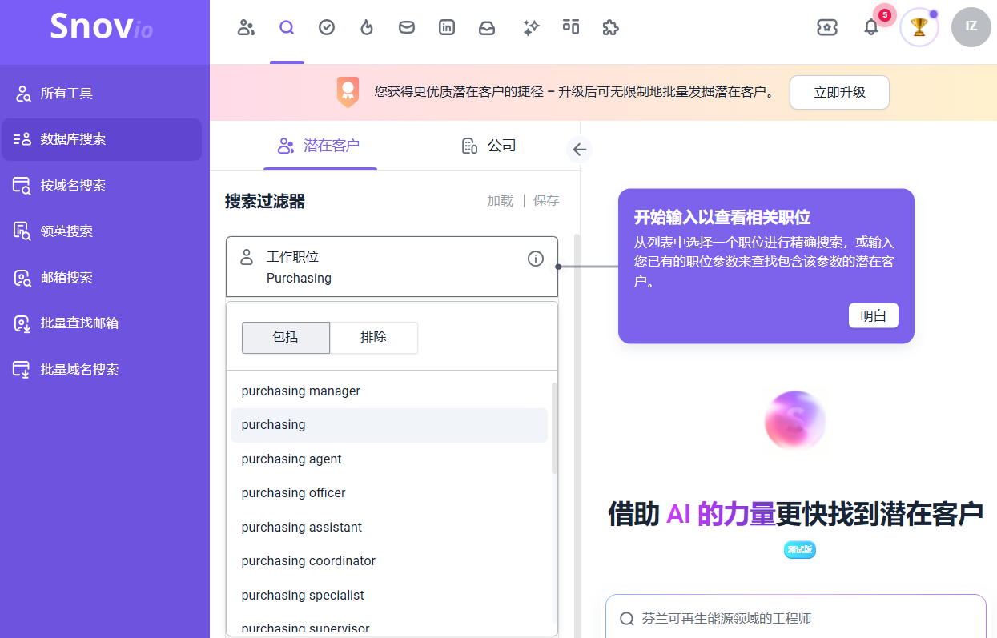997x638 pixels.
Task: Click the 立即升级 upgrade button
Action: (839, 92)
